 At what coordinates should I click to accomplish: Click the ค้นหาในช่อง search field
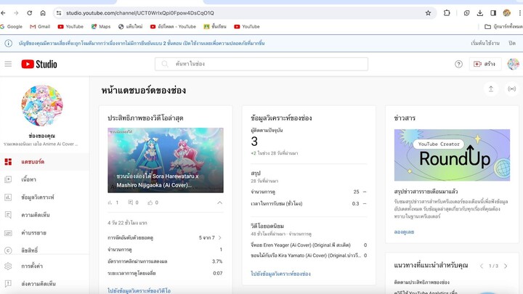tap(261, 64)
